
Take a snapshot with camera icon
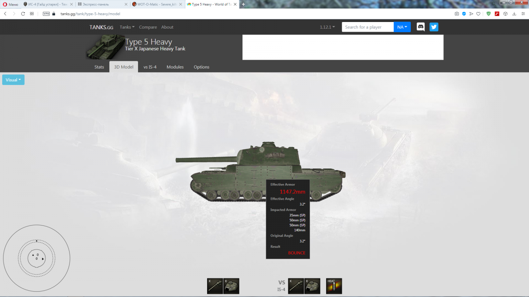tap(457, 14)
